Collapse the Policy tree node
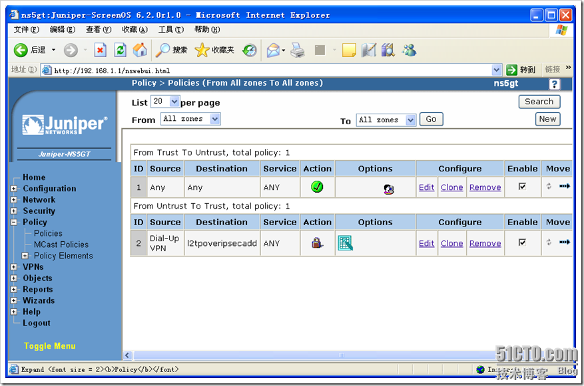This screenshot has height=386, width=584. click(x=14, y=222)
